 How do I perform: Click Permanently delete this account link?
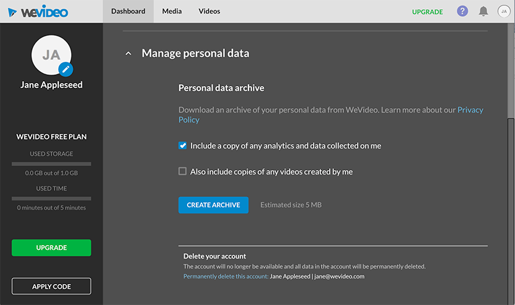click(226, 277)
